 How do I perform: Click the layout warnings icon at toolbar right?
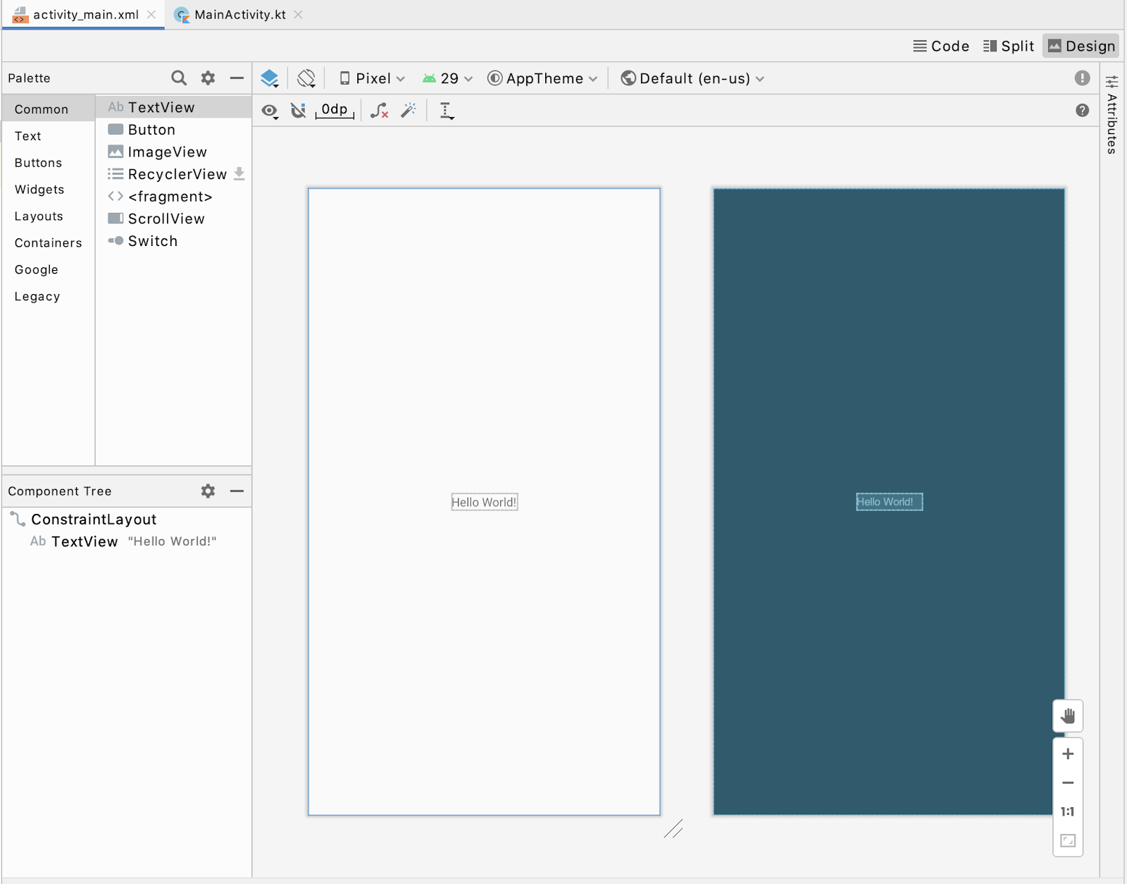tap(1081, 78)
